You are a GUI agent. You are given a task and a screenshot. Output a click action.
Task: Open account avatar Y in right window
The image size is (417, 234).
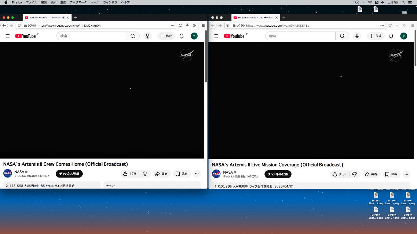tap(403, 36)
